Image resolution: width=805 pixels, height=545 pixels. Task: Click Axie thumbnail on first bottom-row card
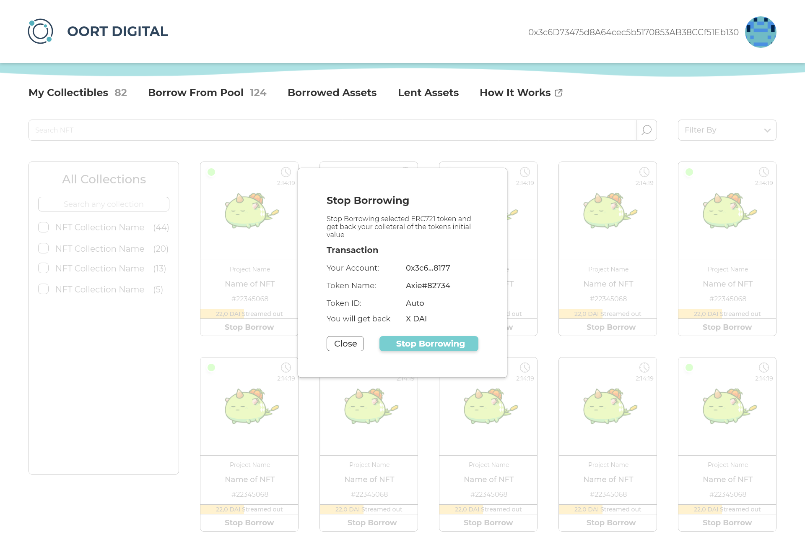(x=252, y=406)
